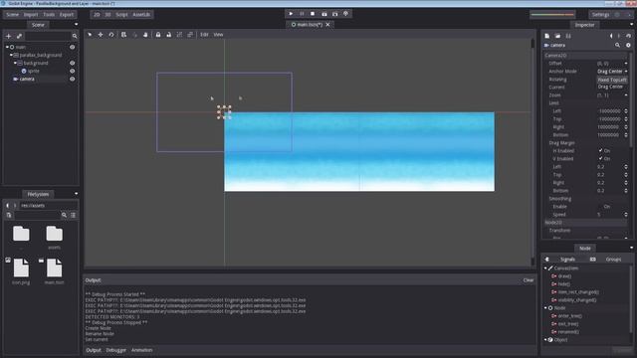The image size is (637, 358).
Task: Add a new node with plus icon
Action: tap(8, 36)
